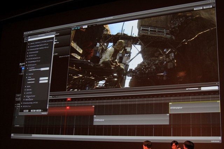The image size is (224, 149).
Task: Click the Save button in the floating window
Action: pos(33,111)
